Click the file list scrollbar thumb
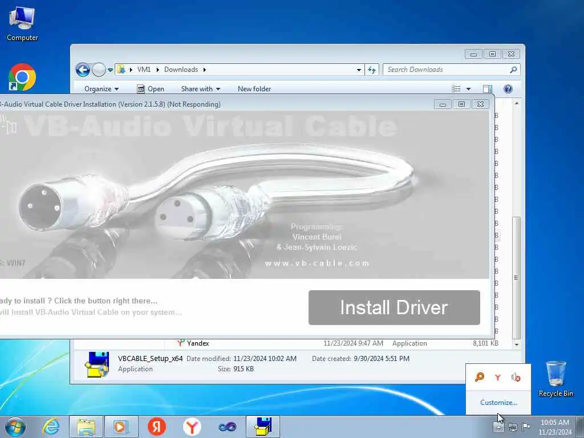584x438 pixels. click(x=517, y=278)
